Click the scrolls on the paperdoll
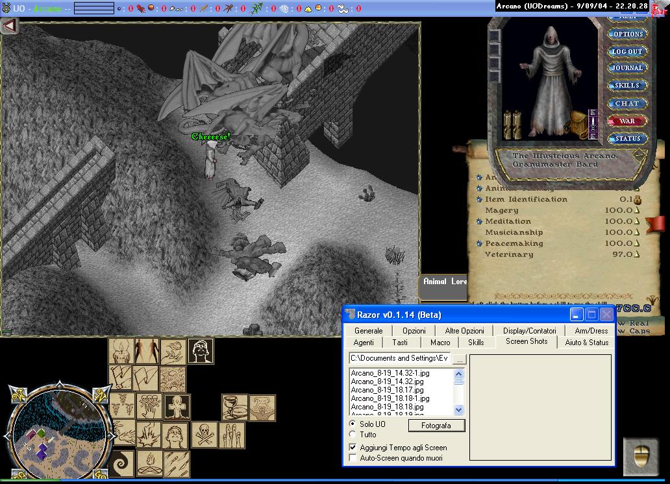 pyautogui.click(x=513, y=125)
